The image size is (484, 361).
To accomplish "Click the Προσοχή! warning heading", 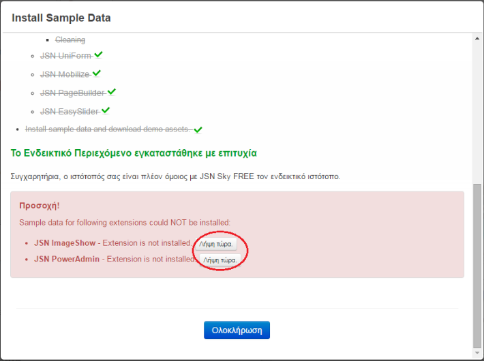I will pos(40,206).
